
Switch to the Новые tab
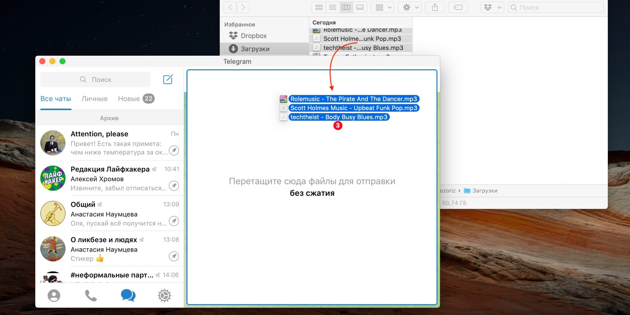point(129,99)
